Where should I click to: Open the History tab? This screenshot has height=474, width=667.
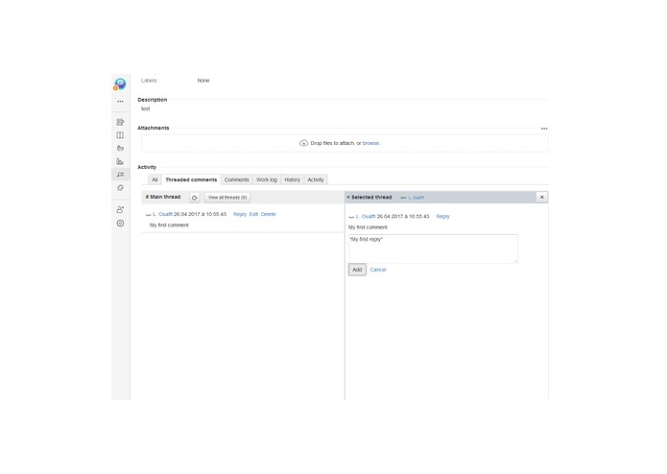[x=293, y=179]
